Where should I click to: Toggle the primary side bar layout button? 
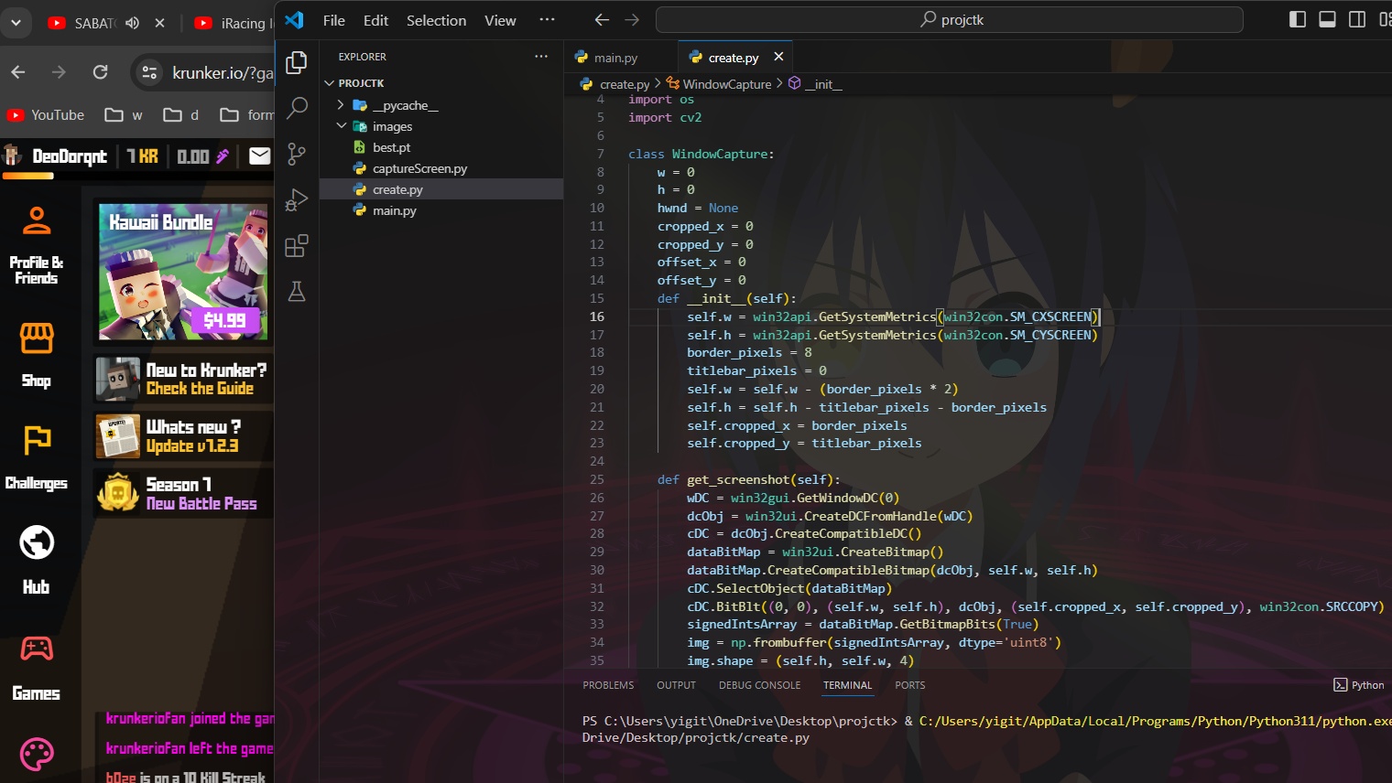[x=1297, y=20]
